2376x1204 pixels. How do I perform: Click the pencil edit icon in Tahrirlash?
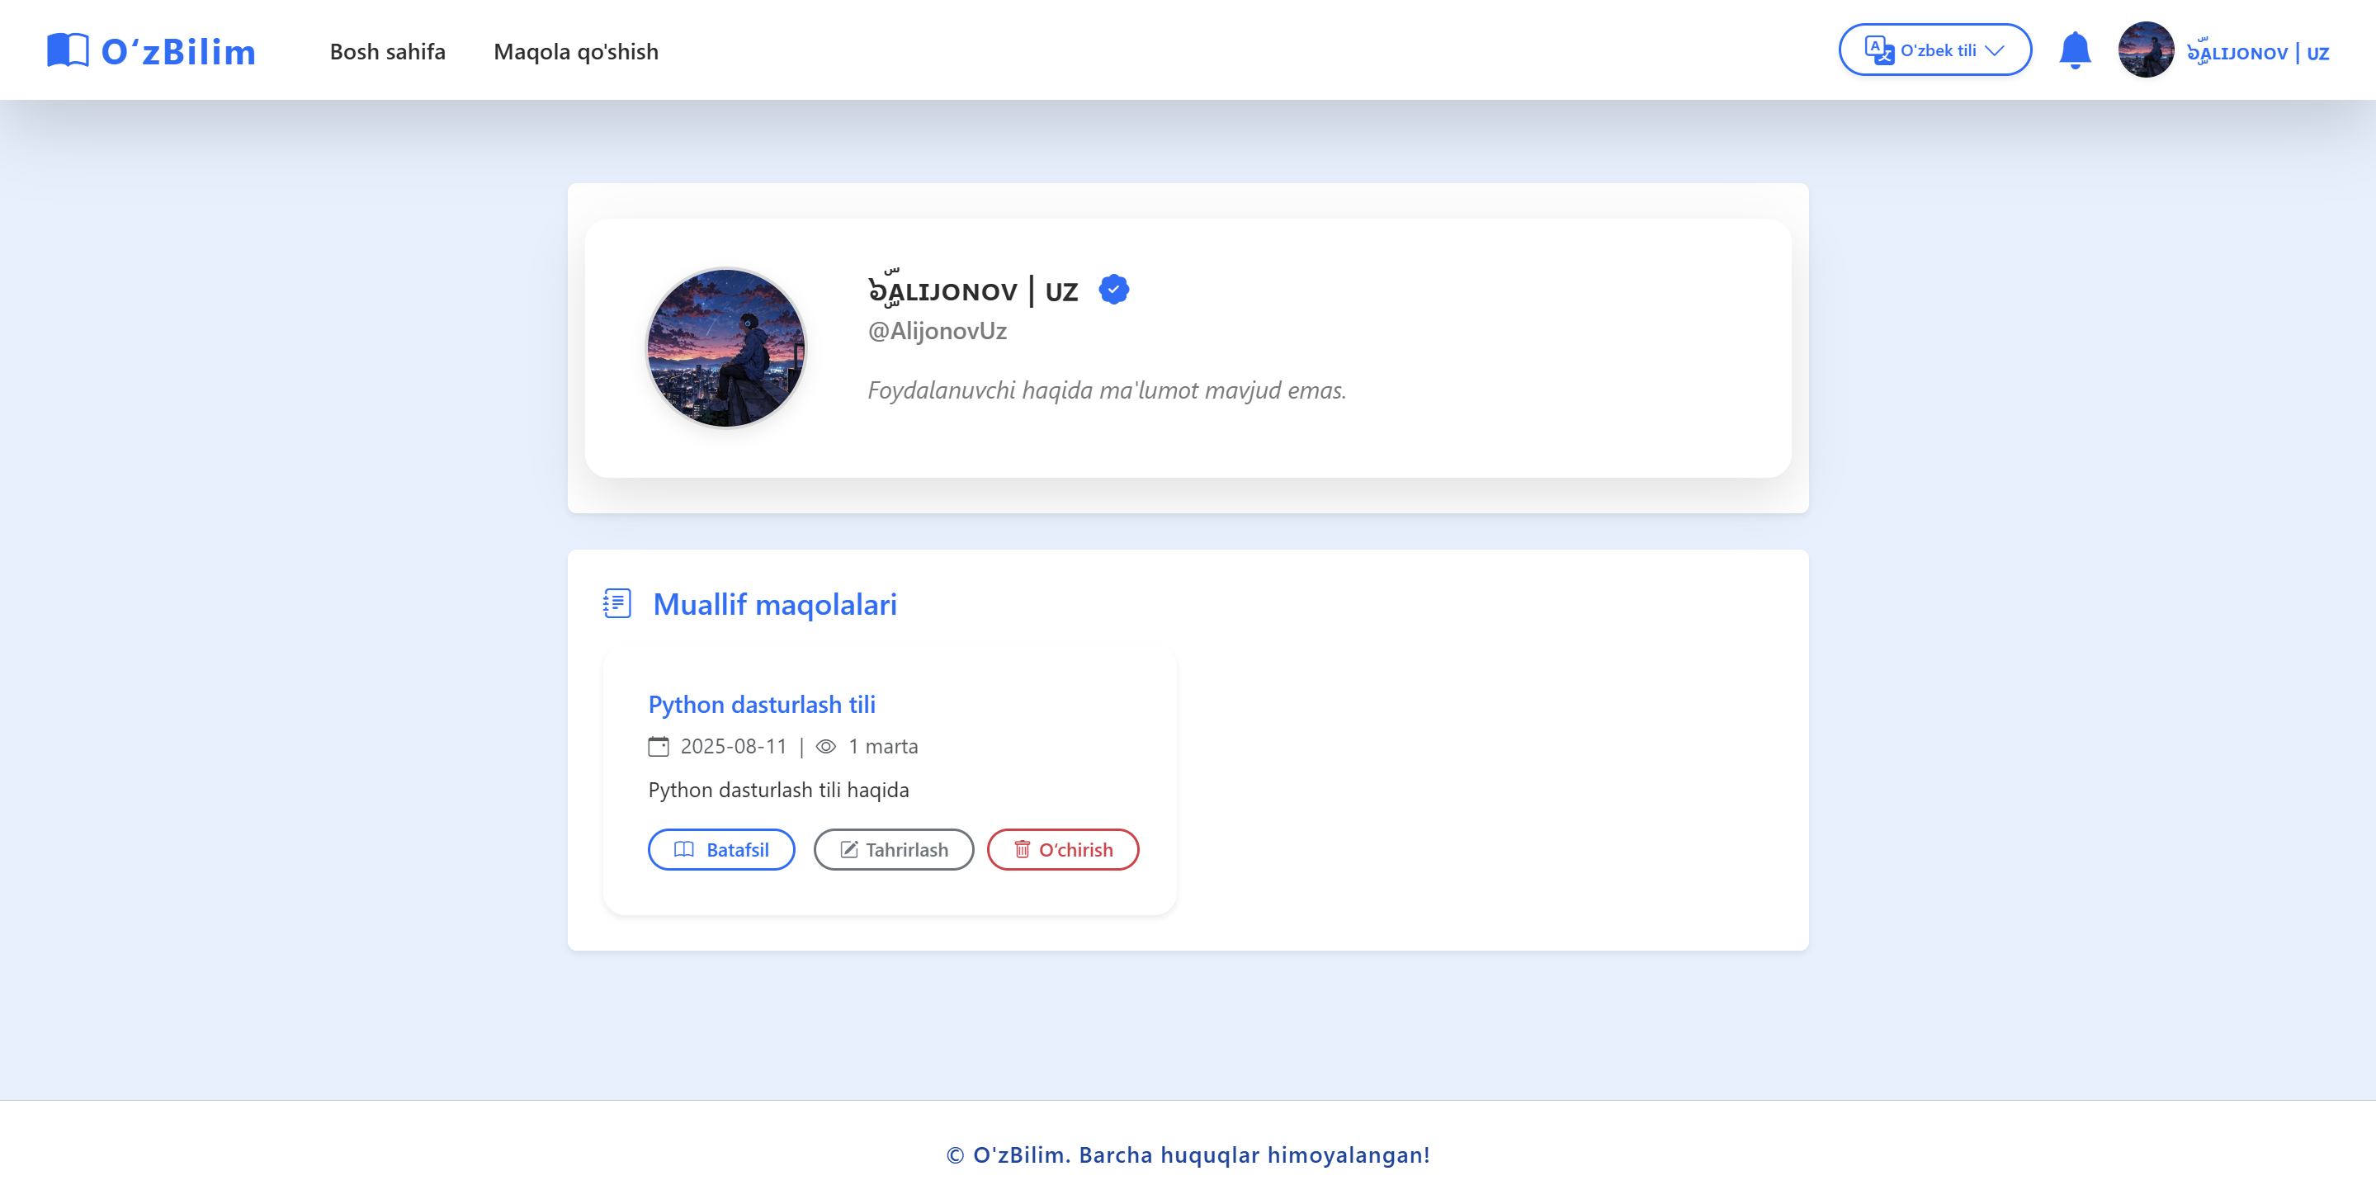[x=848, y=850]
